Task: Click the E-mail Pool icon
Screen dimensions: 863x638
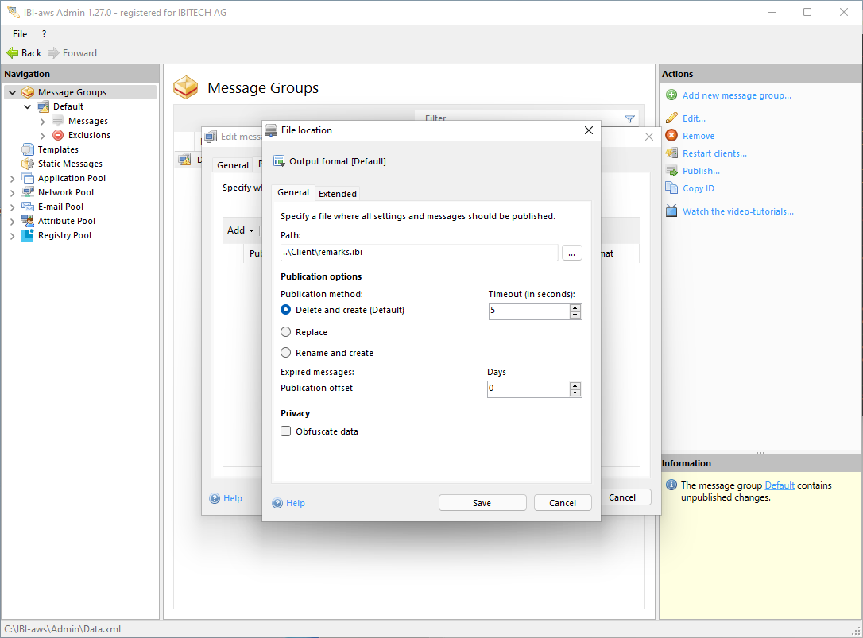Action: pyautogui.click(x=28, y=207)
